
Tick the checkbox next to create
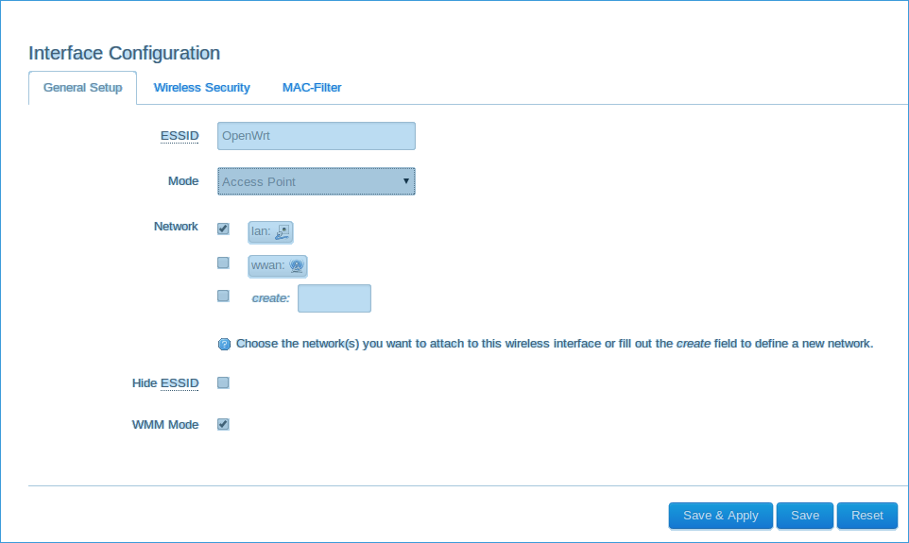pyautogui.click(x=223, y=296)
